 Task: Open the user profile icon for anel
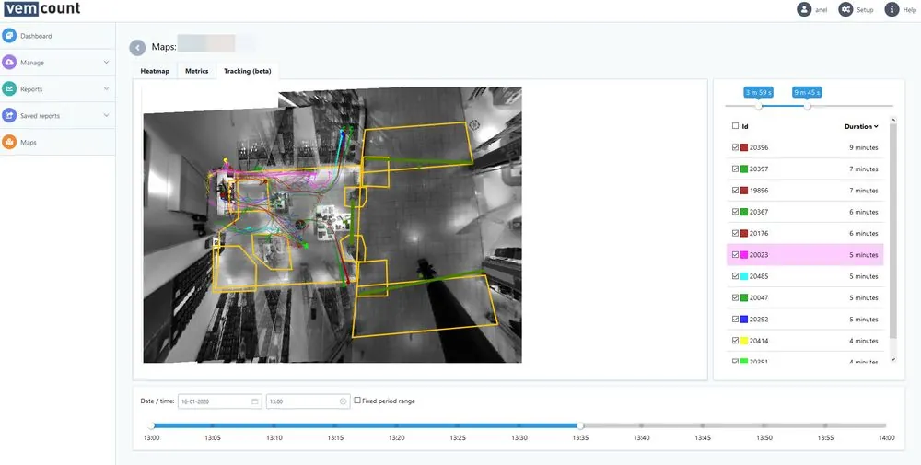[x=804, y=10]
